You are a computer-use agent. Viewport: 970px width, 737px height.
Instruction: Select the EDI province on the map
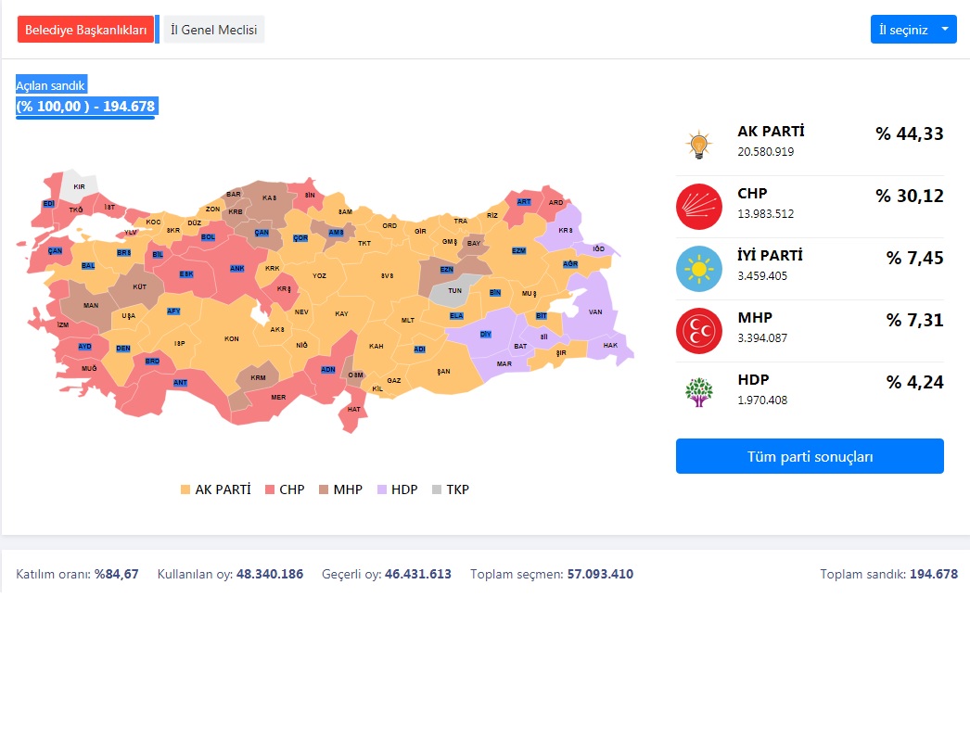coord(49,203)
